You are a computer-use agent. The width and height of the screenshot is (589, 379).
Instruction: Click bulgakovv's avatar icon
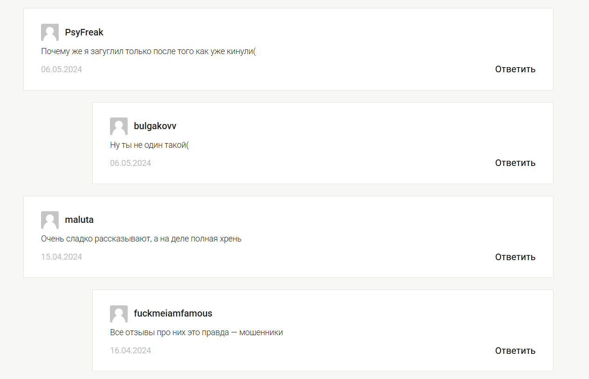[119, 126]
